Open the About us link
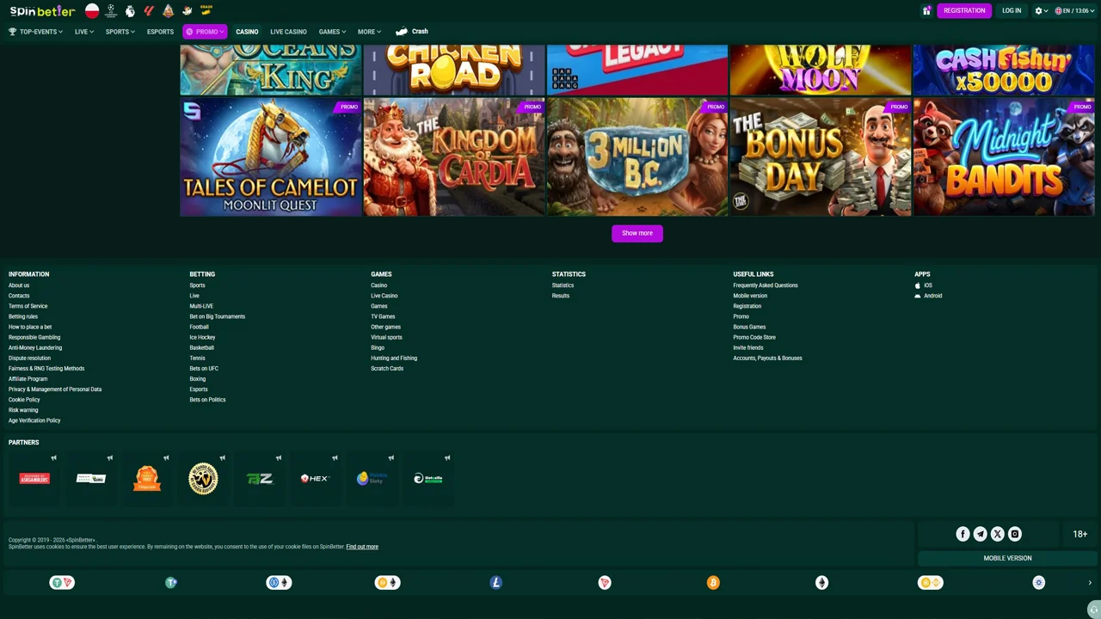This screenshot has height=619, width=1101. tap(19, 285)
